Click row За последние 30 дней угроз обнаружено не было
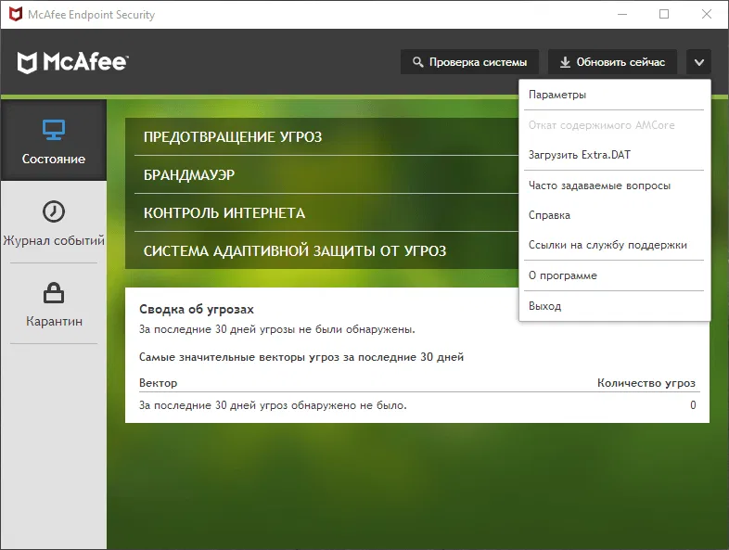Image resolution: width=729 pixels, height=550 pixels. click(x=417, y=405)
